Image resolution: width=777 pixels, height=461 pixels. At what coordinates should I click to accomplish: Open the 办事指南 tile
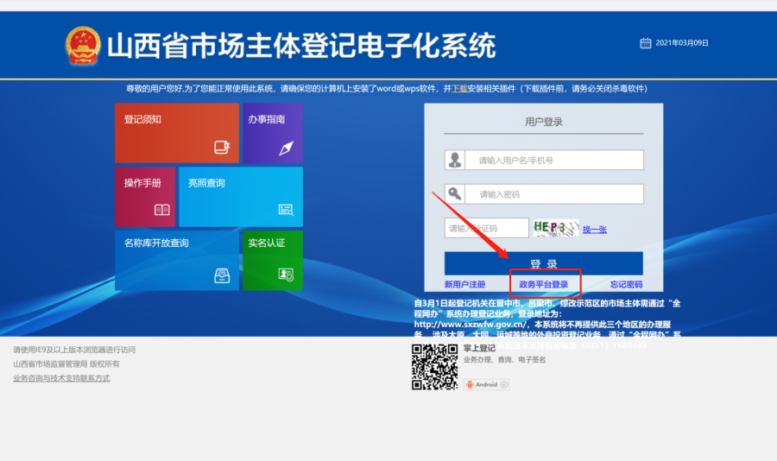[x=273, y=133]
